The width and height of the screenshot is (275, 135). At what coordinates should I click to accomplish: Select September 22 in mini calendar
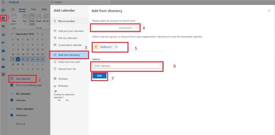coord(18,60)
